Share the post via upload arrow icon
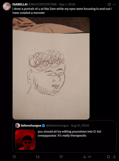119x161 pixels. [x=114, y=157]
